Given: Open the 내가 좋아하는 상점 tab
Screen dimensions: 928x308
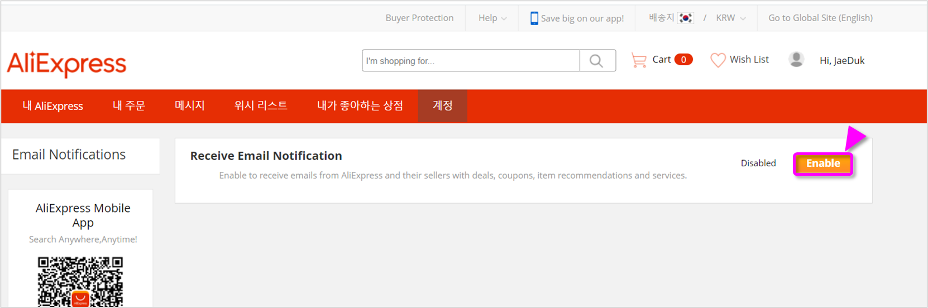Looking at the screenshot, I should coord(360,106).
